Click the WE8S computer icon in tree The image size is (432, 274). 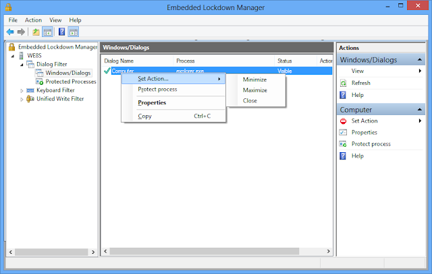click(21, 55)
